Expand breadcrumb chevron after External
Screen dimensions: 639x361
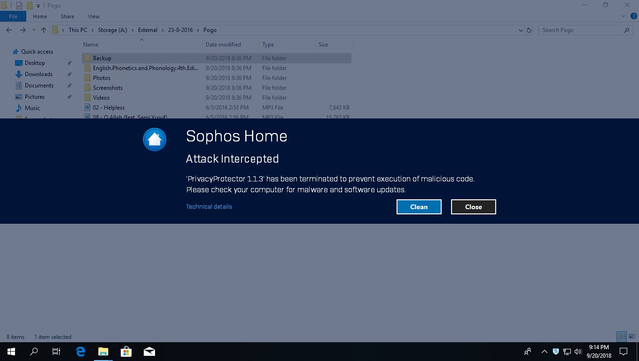[163, 30]
